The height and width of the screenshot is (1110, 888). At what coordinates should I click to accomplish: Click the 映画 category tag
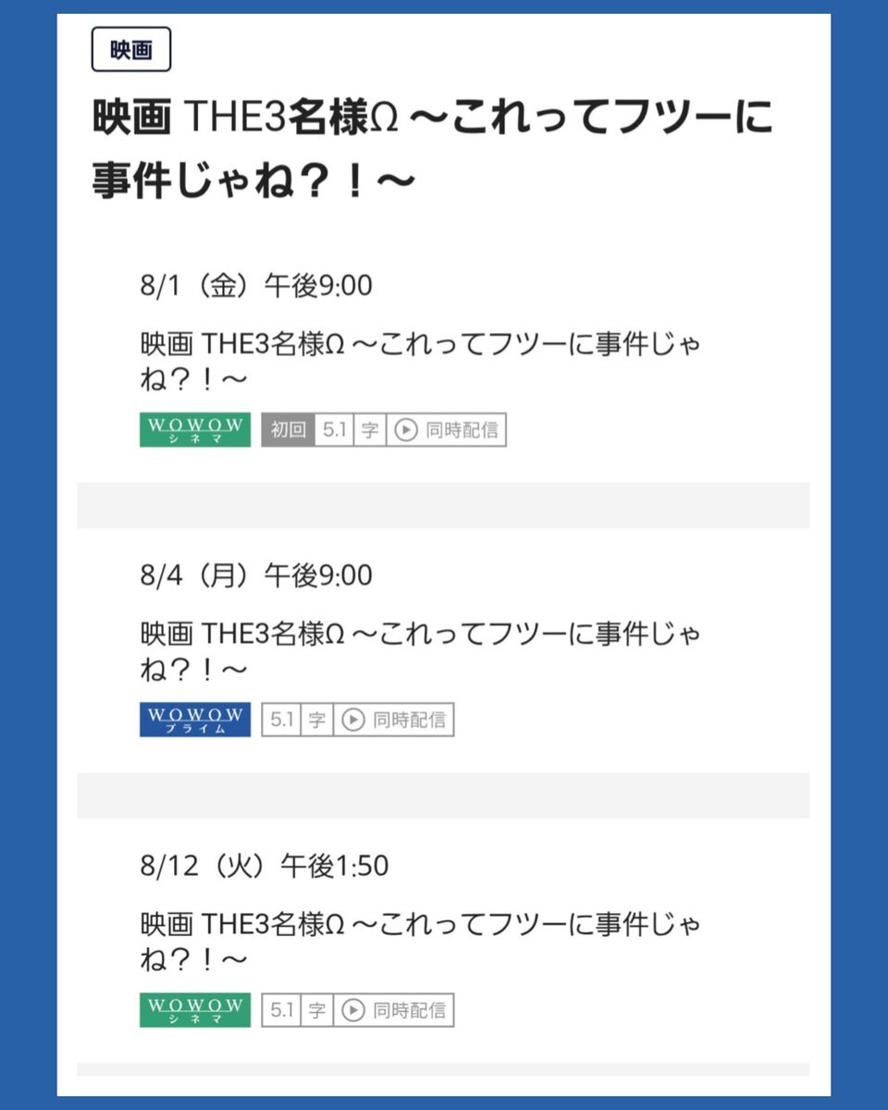click(x=131, y=50)
